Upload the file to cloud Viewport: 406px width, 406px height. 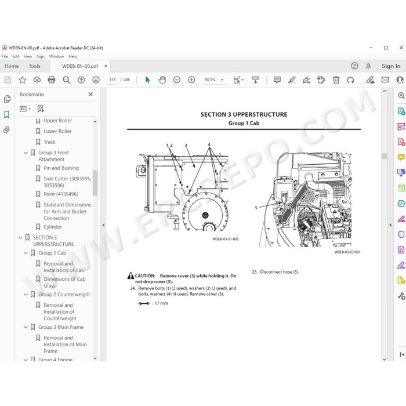(37, 80)
